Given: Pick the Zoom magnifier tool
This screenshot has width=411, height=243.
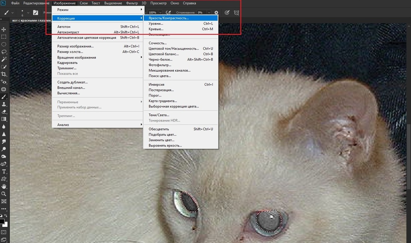Looking at the screenshot, I should coord(4,194).
